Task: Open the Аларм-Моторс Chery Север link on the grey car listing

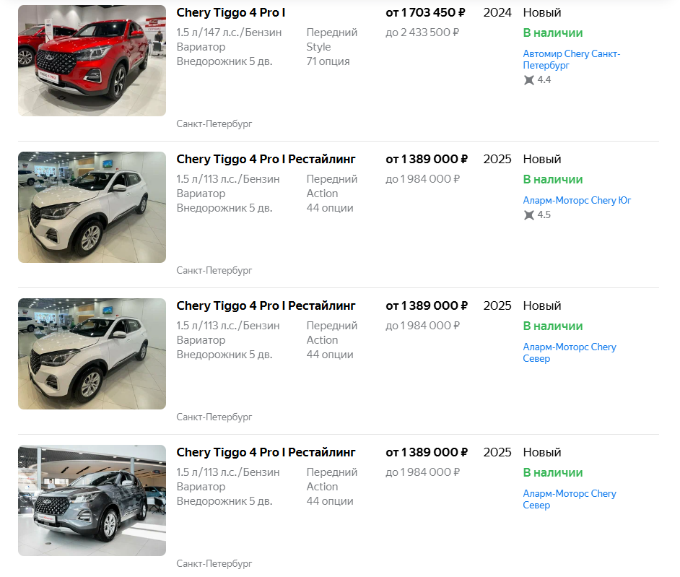Action: 570,499
